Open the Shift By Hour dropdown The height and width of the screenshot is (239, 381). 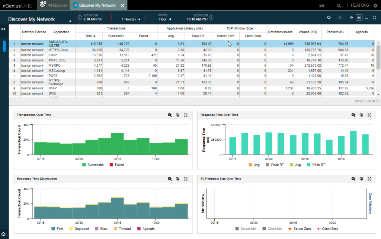(x=165, y=19)
